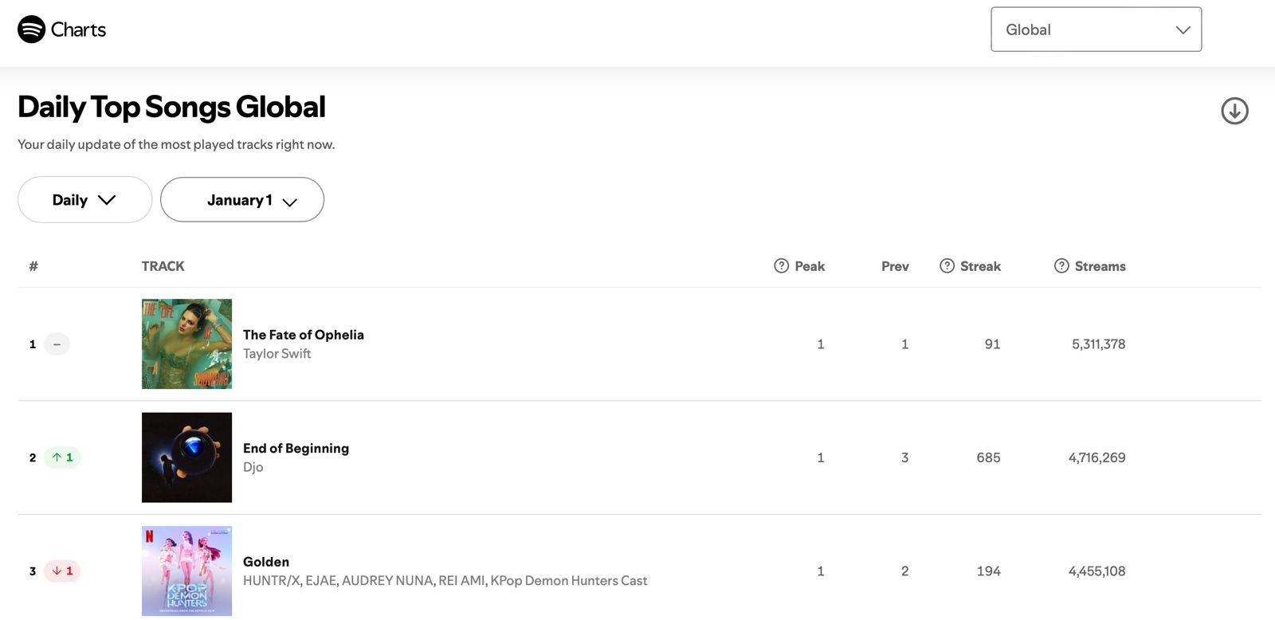Click the KPop Demon Hunters album art
The image size is (1275, 620).
tap(186, 571)
